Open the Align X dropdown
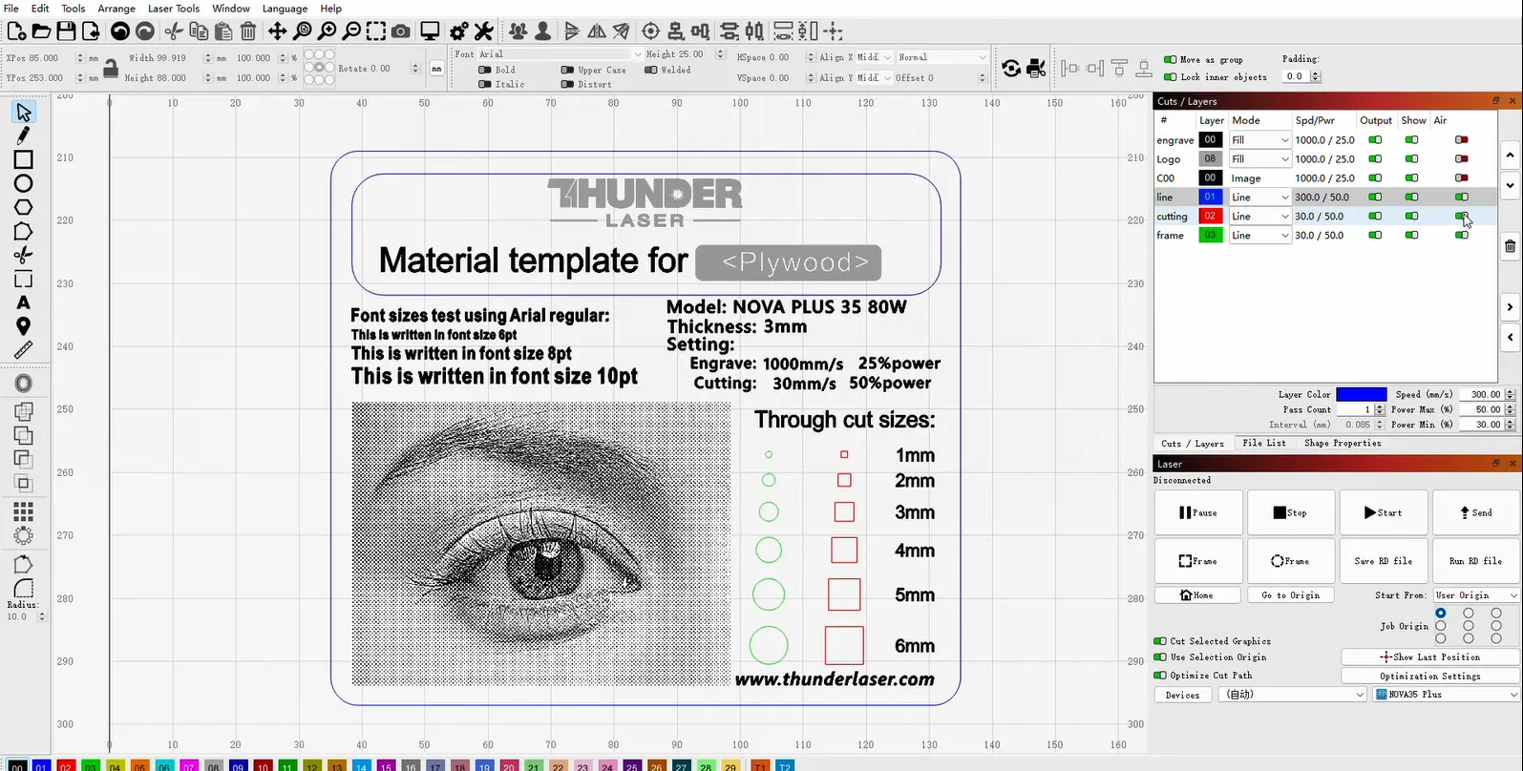The width and height of the screenshot is (1523, 771). coord(873,57)
